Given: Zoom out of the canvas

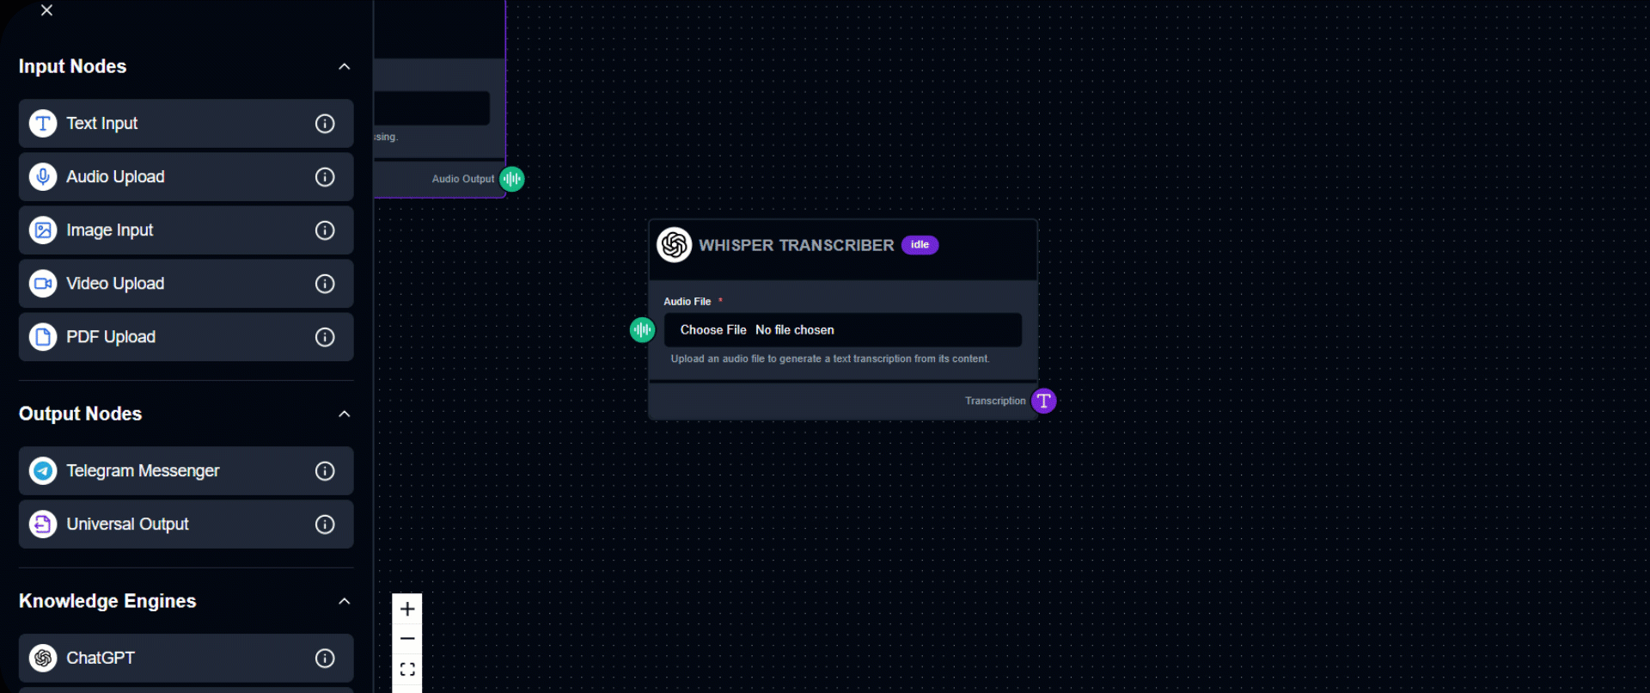Looking at the screenshot, I should pyautogui.click(x=407, y=639).
